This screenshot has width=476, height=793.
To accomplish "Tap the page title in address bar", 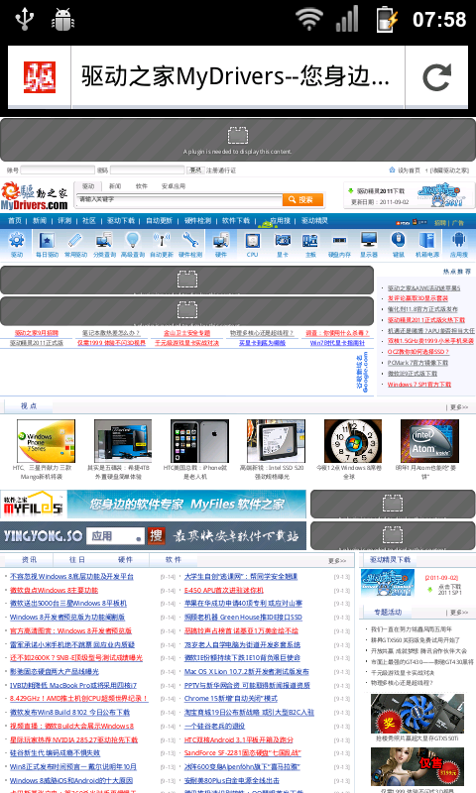I will [238, 77].
